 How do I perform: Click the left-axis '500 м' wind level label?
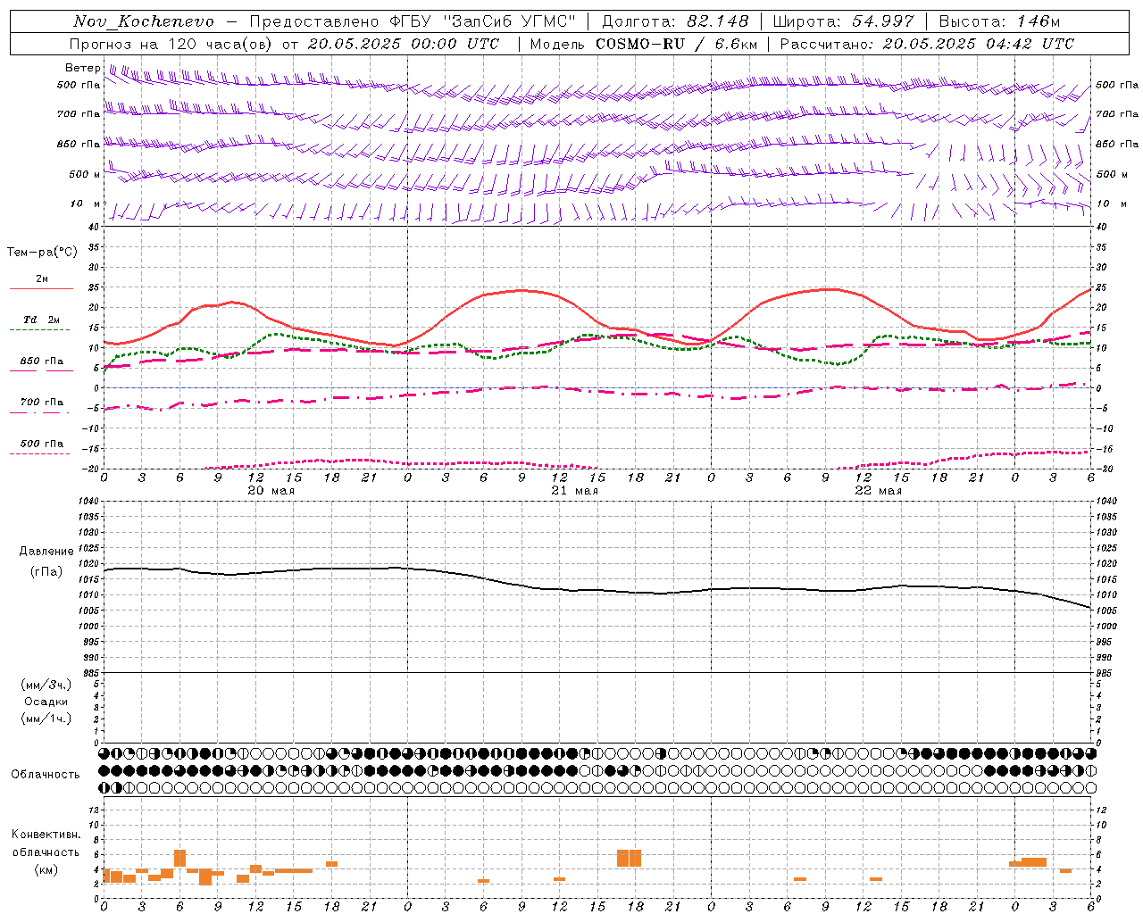point(85,174)
